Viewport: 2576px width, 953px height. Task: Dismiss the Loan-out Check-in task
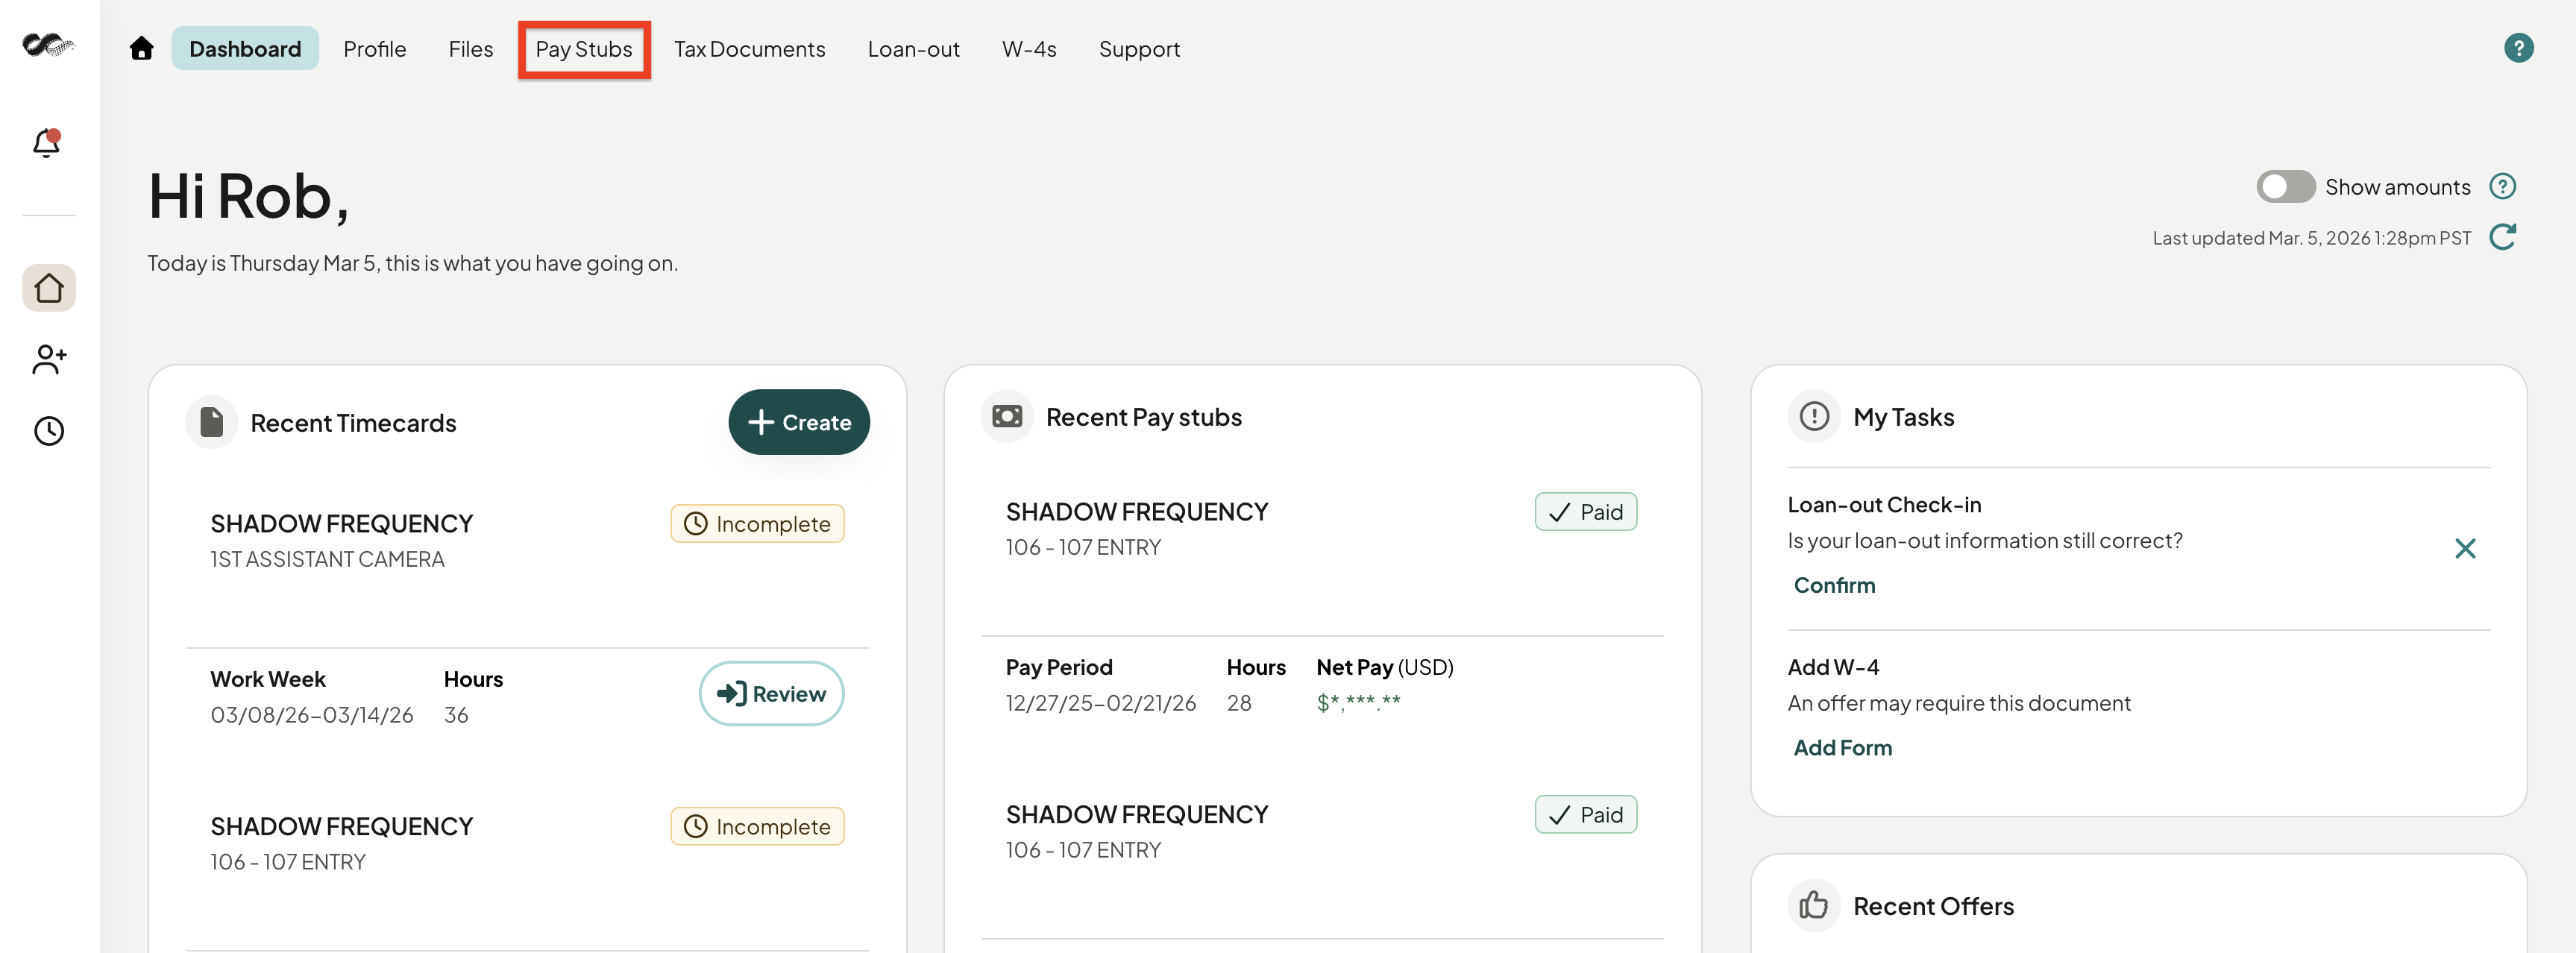pos(2465,548)
